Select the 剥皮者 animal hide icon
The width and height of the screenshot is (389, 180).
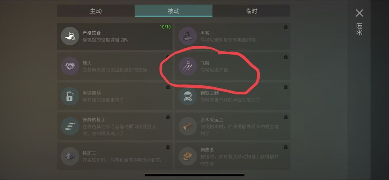click(188, 157)
